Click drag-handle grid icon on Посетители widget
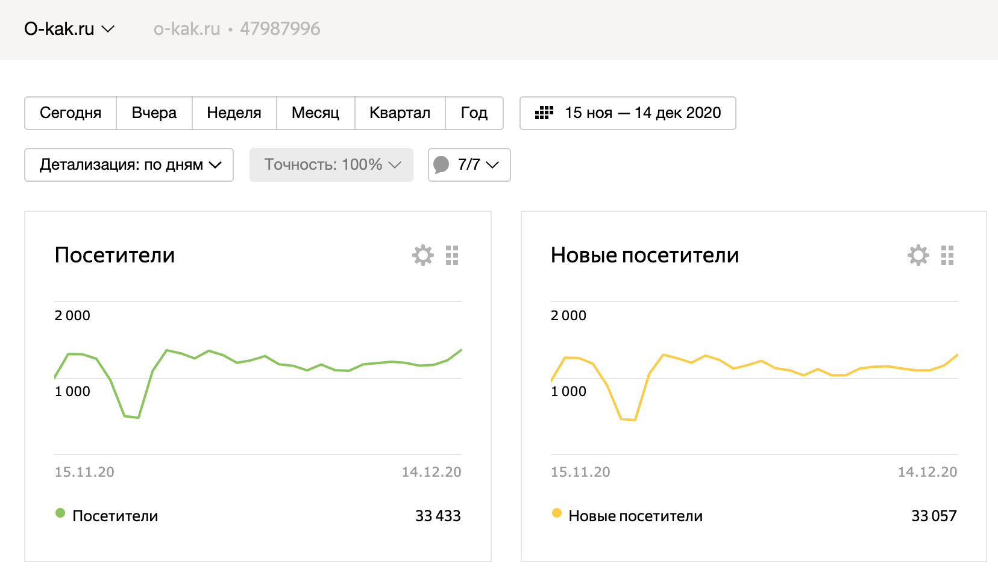This screenshot has height=573, width=998. [x=452, y=255]
